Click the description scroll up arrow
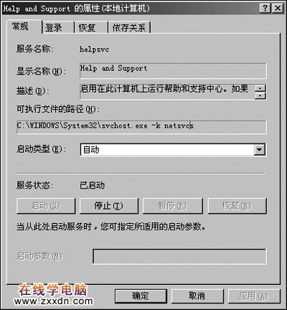The image size is (287, 310). (260, 88)
